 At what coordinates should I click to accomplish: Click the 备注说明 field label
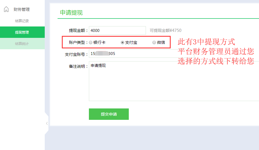(78, 66)
